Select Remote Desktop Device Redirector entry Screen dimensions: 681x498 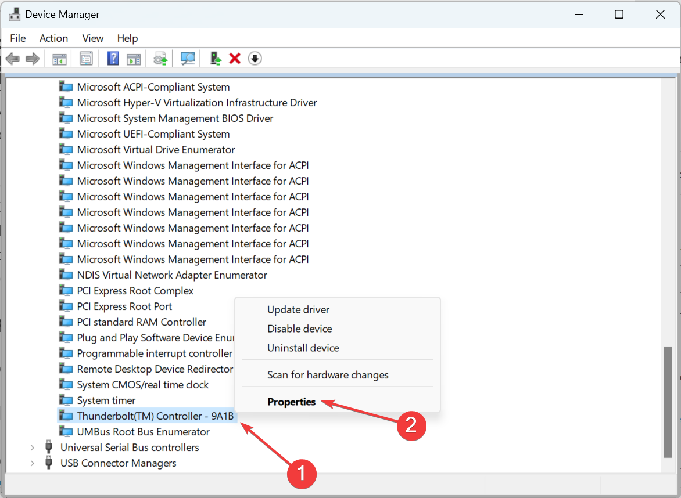click(155, 369)
